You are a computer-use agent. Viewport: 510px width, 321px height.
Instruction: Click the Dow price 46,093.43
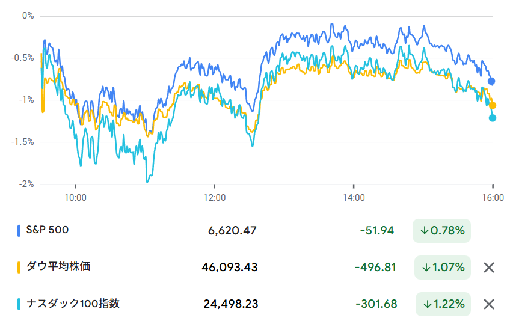coord(231,267)
